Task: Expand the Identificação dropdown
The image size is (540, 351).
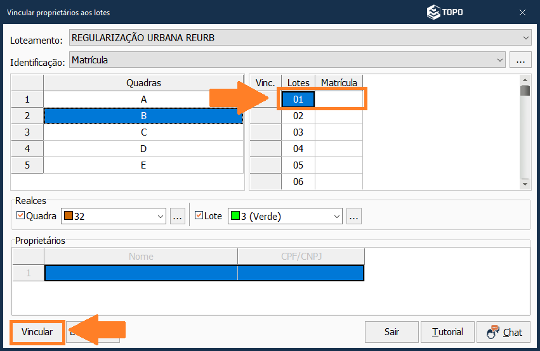Action: coord(499,60)
